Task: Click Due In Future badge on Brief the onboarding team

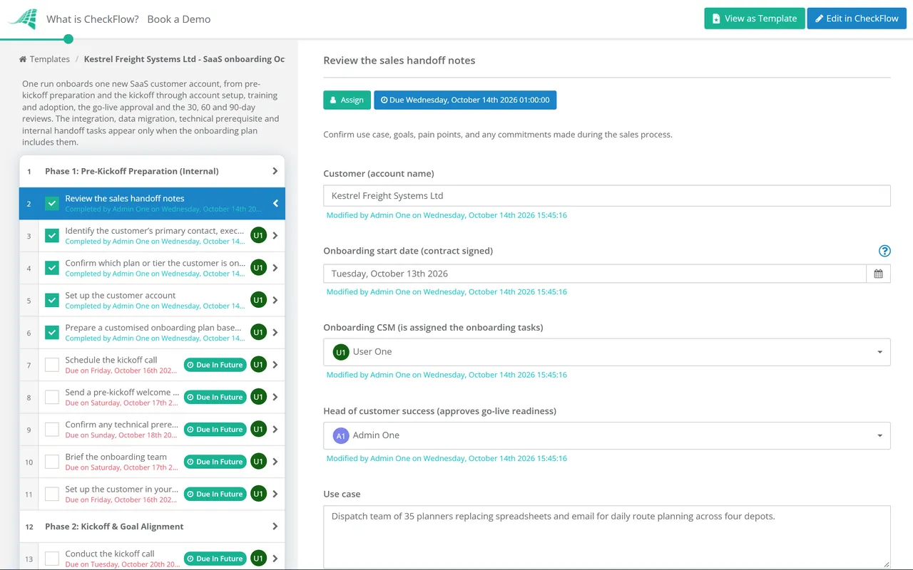Action: click(215, 462)
